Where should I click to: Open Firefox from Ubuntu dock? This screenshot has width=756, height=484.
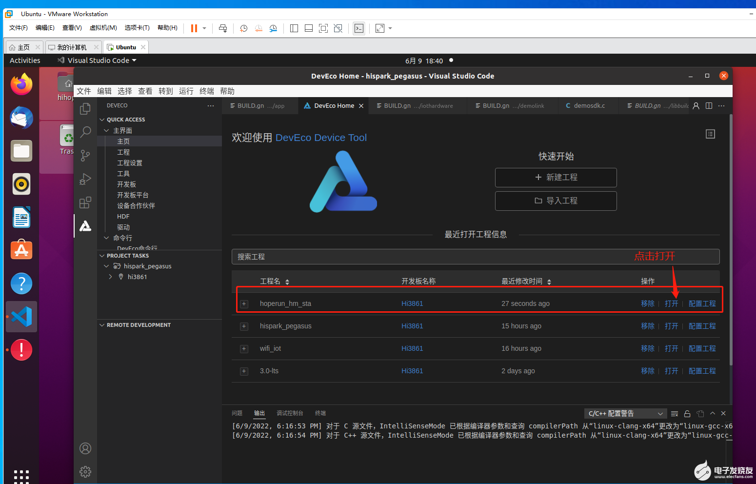pyautogui.click(x=21, y=85)
